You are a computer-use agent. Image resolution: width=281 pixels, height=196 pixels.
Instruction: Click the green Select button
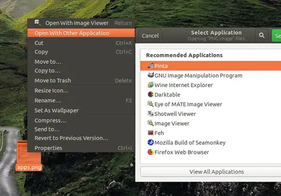pos(276,35)
